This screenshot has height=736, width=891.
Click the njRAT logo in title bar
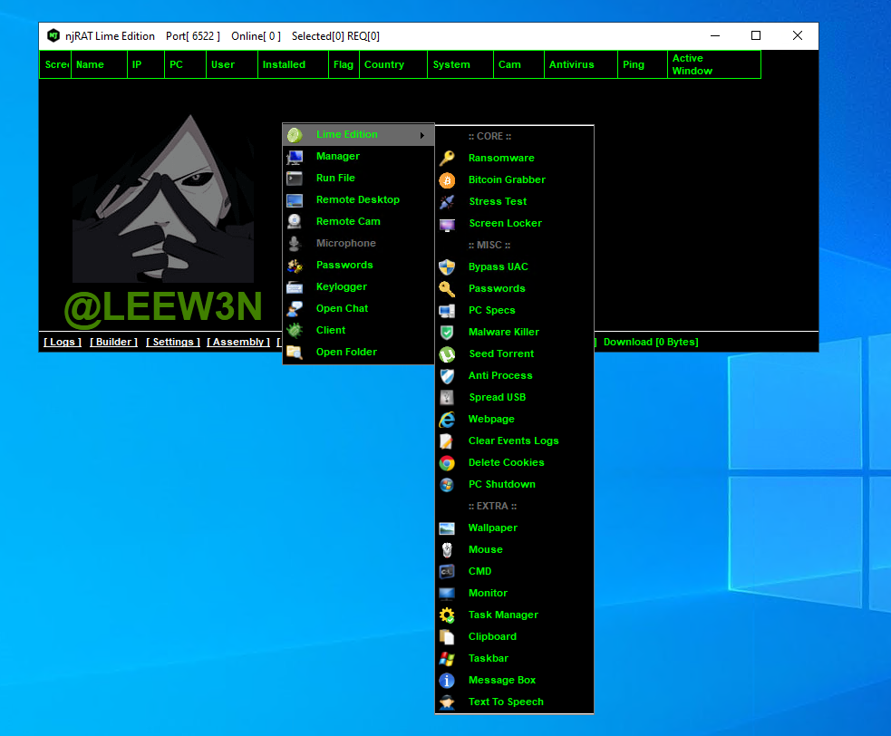(53, 36)
